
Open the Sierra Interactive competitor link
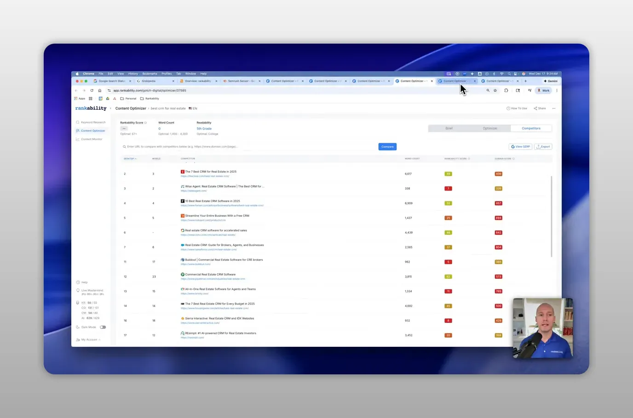(219, 318)
